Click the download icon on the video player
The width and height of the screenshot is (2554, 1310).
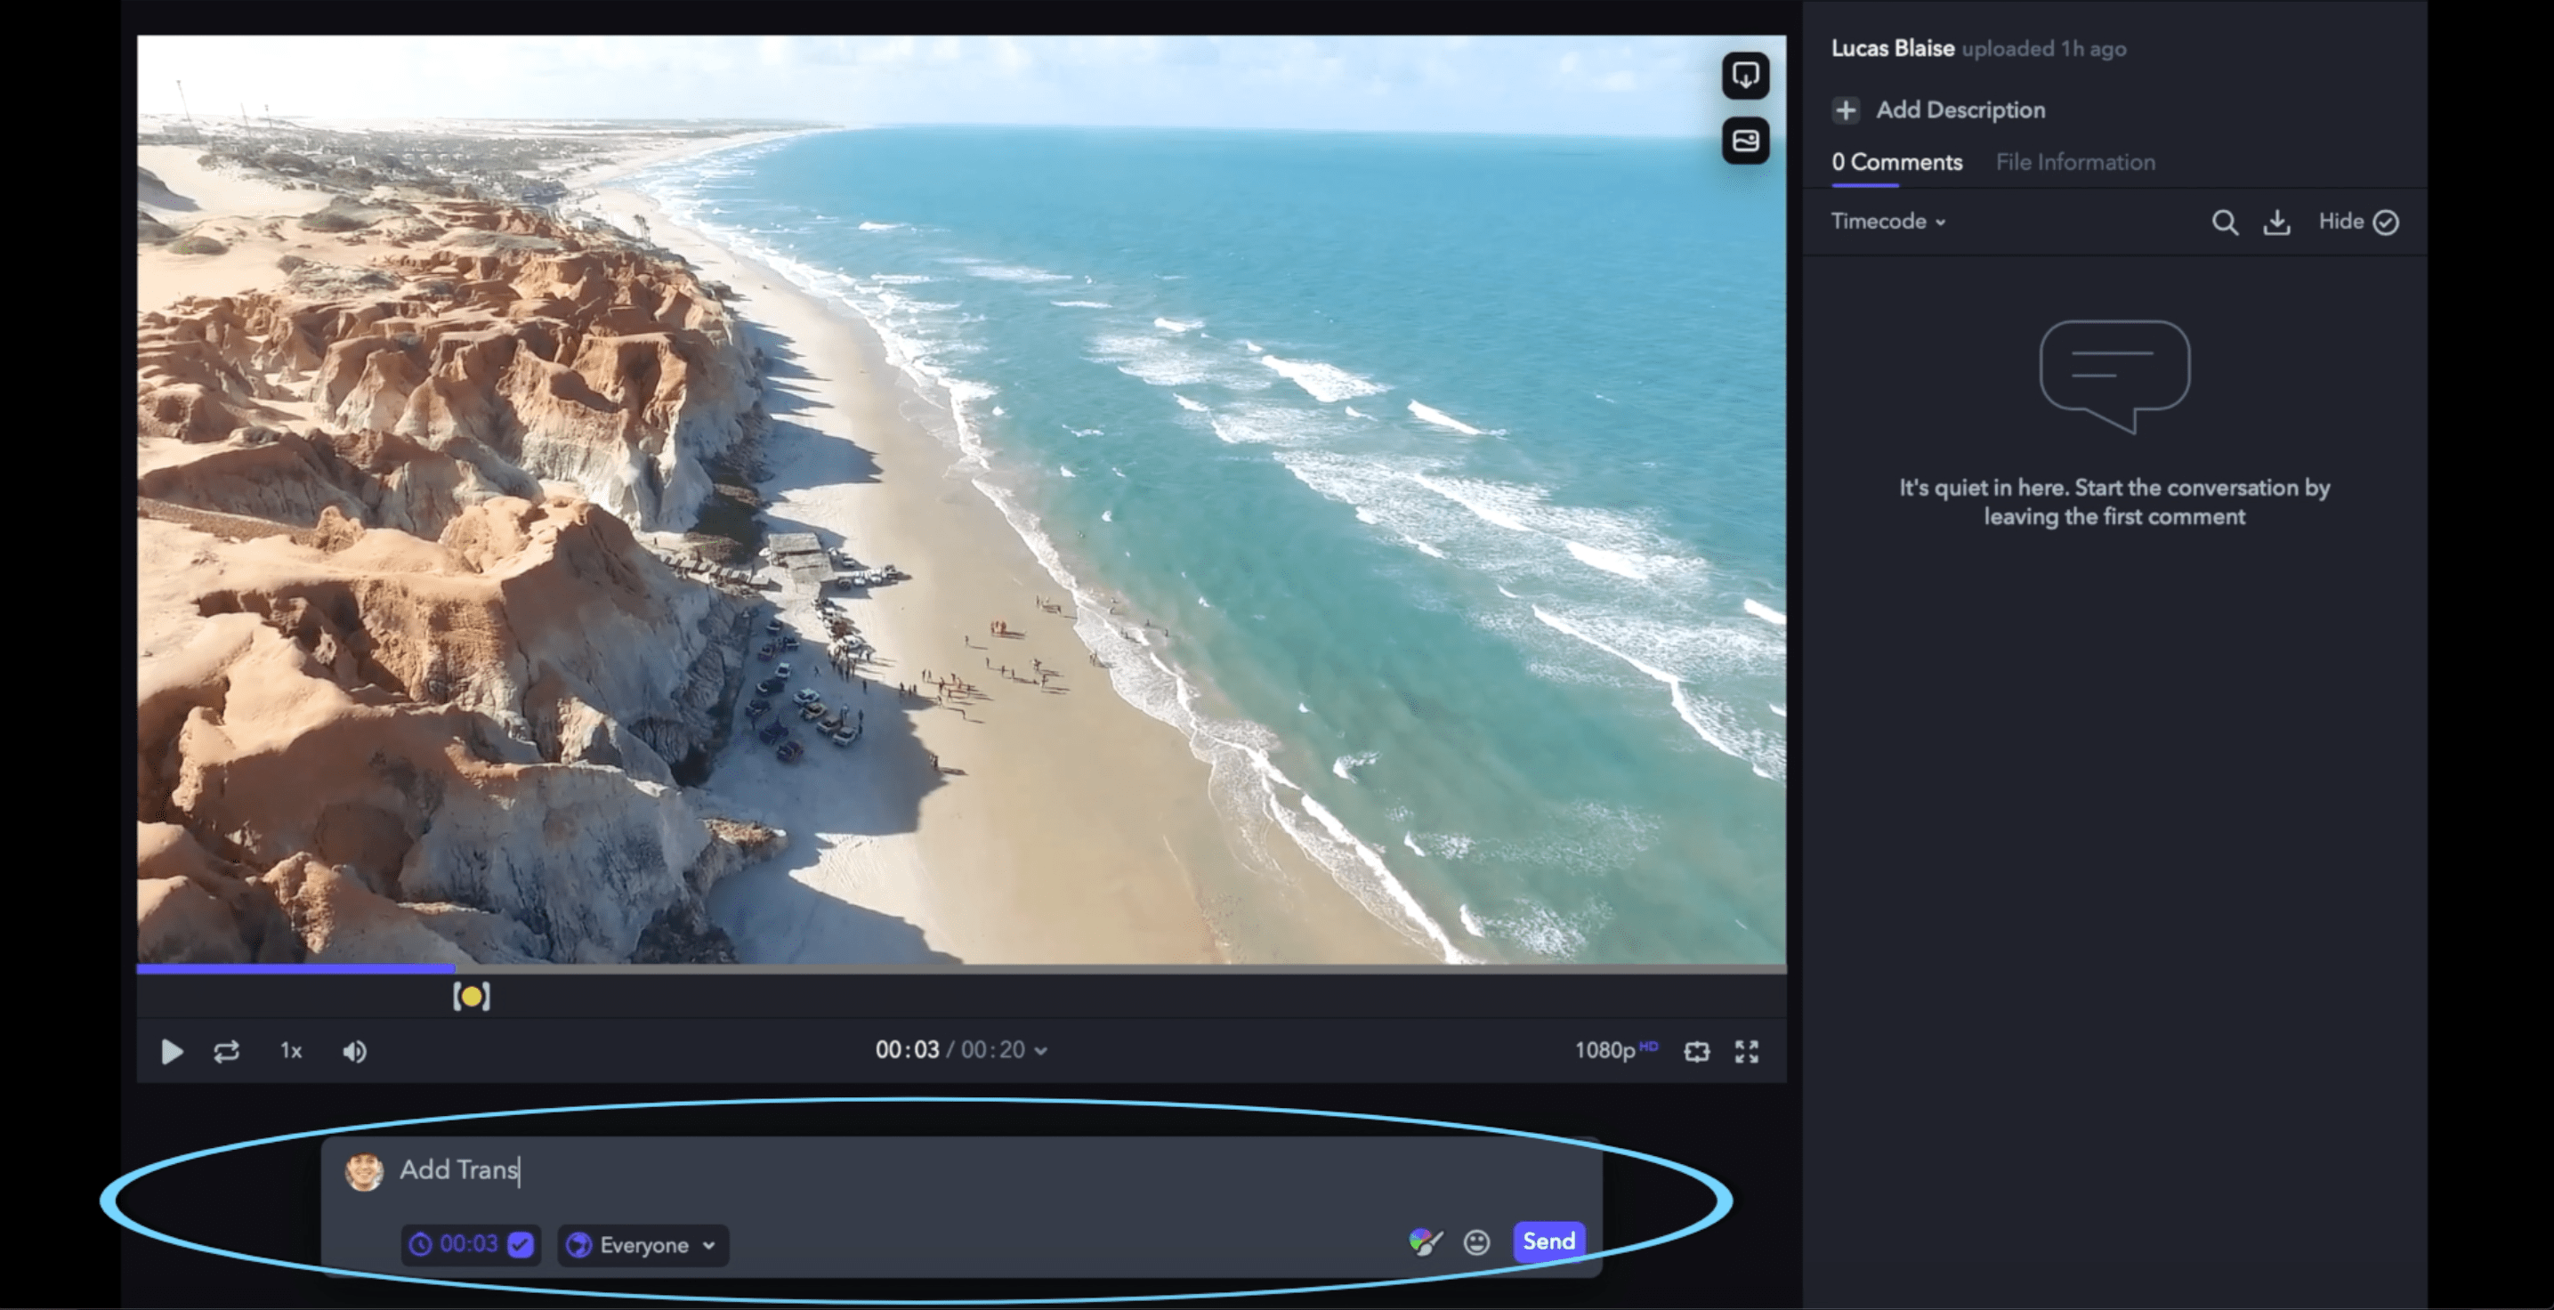(x=1744, y=76)
